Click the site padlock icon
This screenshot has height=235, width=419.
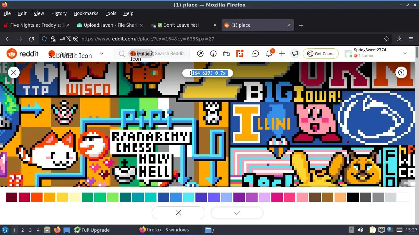(53, 39)
